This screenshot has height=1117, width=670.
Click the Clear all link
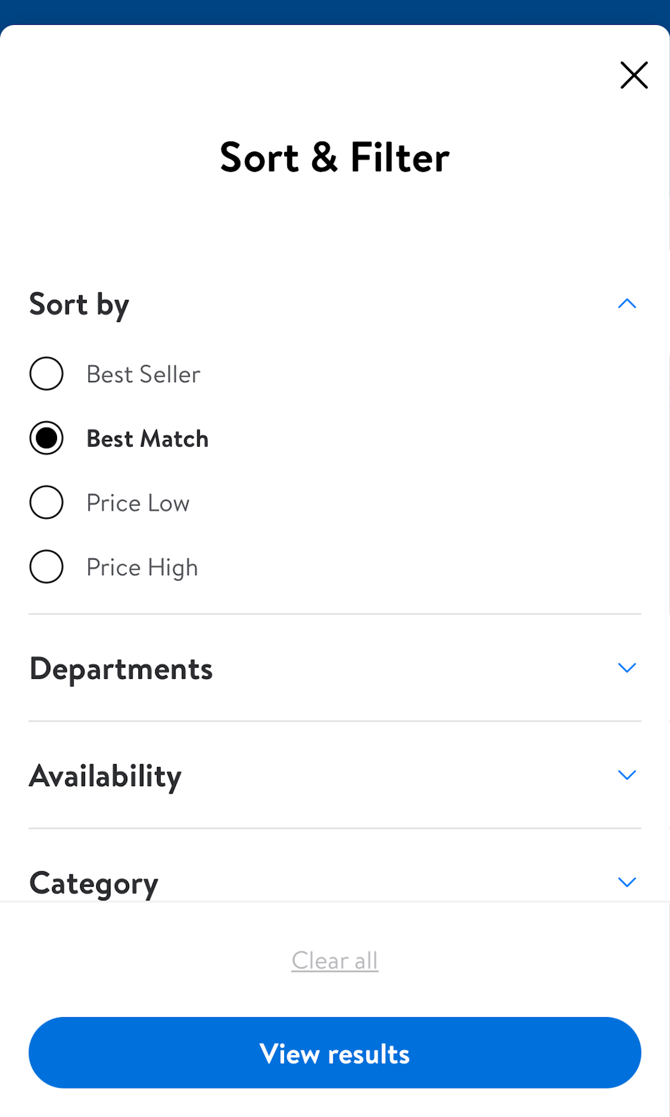click(x=335, y=961)
